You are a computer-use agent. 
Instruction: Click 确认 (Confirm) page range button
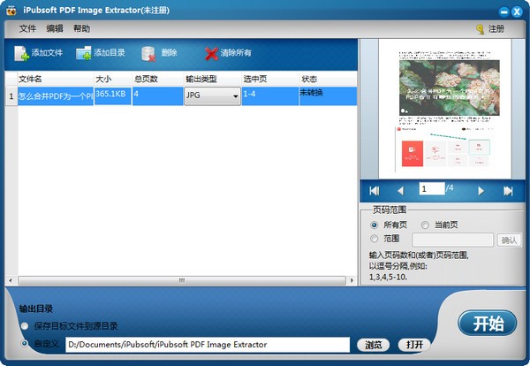pos(509,240)
